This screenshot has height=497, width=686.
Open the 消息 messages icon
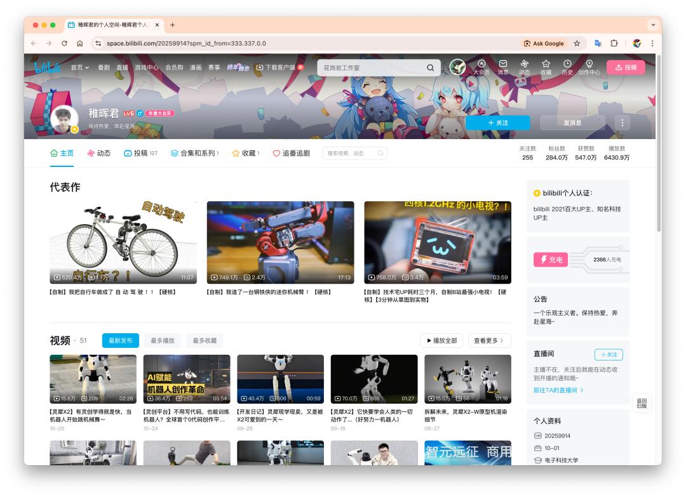pos(502,67)
